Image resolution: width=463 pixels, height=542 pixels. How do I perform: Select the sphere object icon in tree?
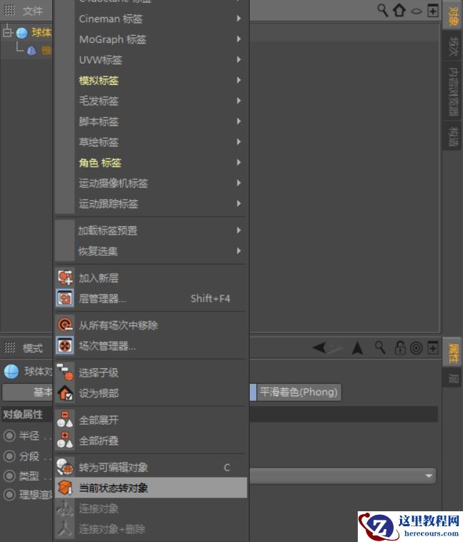click(x=21, y=33)
